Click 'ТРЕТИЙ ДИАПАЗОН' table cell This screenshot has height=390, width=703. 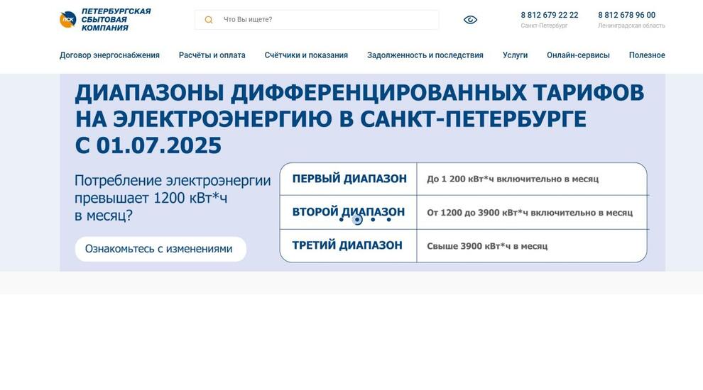(349, 245)
